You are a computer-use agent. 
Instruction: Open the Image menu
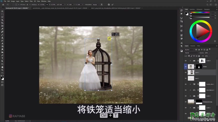(x=13, y=1)
